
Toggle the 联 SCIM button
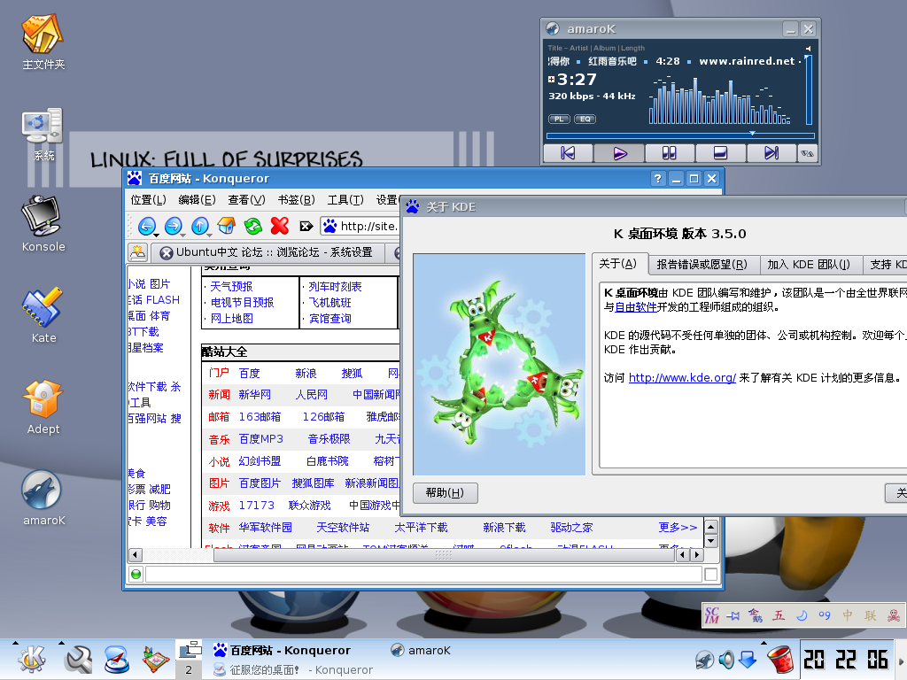871,616
